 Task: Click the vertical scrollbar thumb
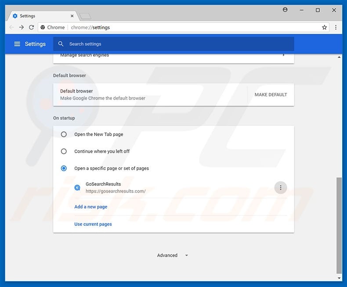point(339,225)
